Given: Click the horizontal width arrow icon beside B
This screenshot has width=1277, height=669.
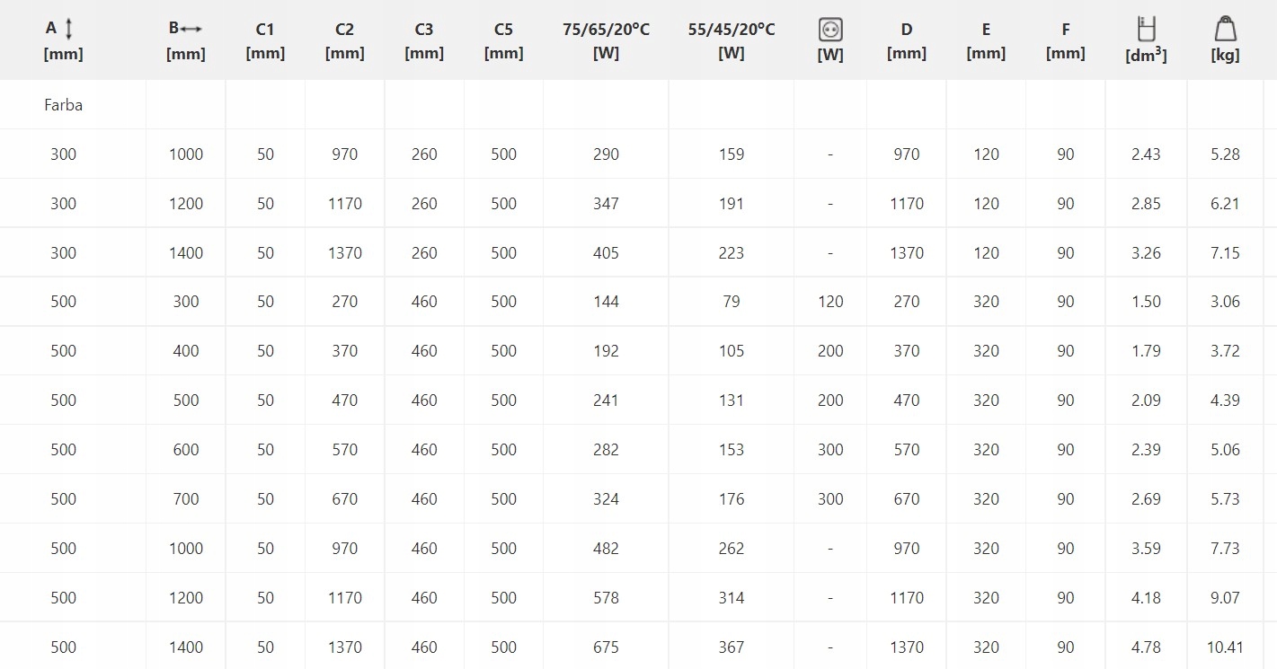Looking at the screenshot, I should click(191, 29).
